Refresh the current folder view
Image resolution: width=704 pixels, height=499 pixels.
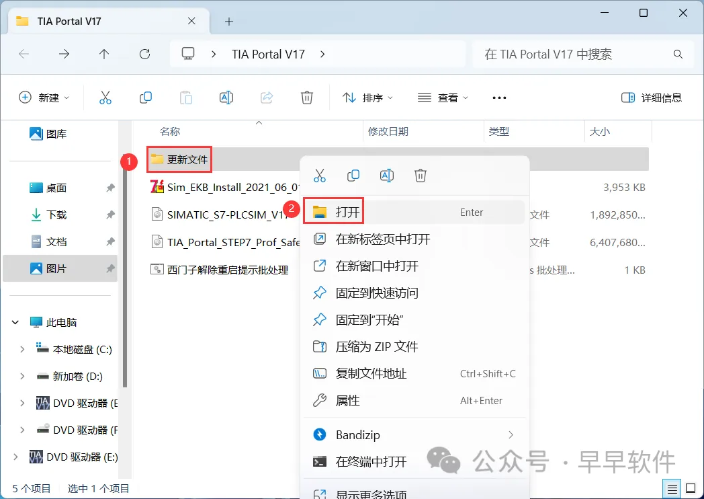pyautogui.click(x=144, y=54)
